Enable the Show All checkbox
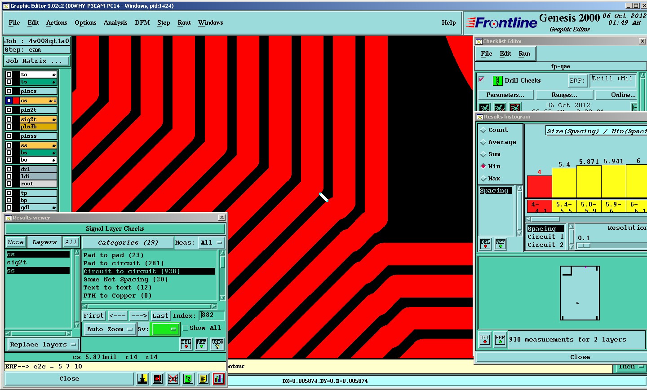 point(186,328)
